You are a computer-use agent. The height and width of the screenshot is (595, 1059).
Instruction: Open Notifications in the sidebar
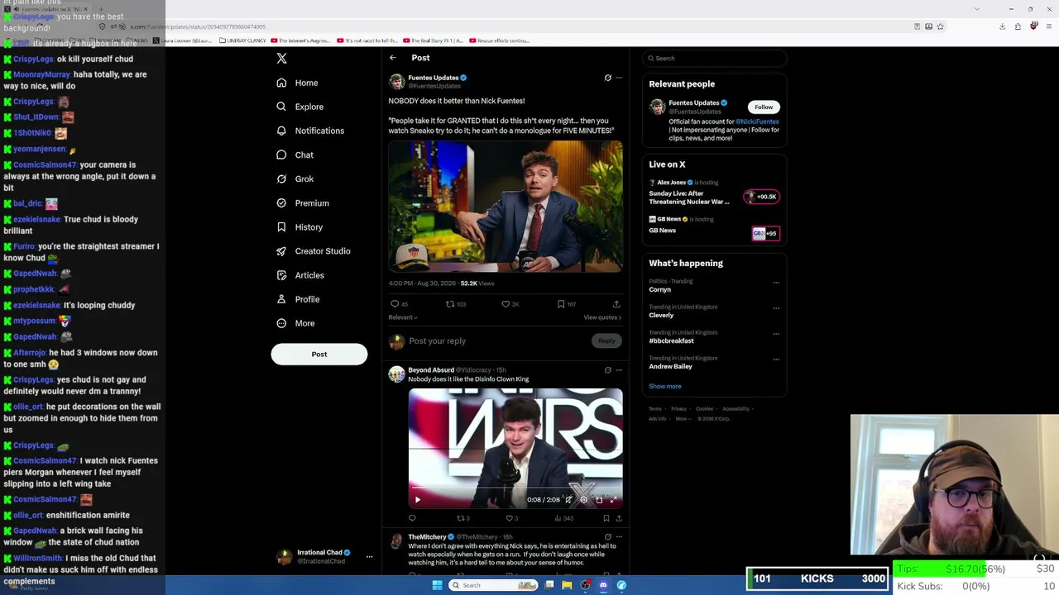pos(309,131)
